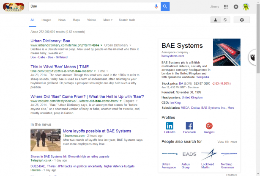Open the Wikipedia link in description

[x=203, y=77]
